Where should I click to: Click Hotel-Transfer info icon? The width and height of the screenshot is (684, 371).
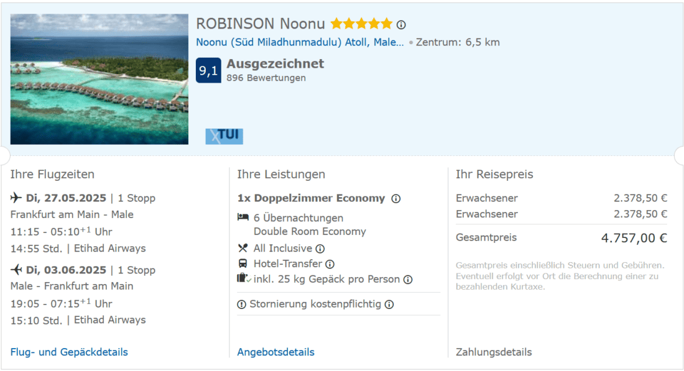tap(330, 264)
